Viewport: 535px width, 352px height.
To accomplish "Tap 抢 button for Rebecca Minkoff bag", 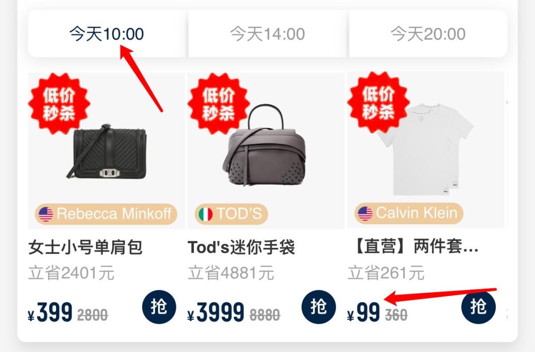I will coord(159,306).
